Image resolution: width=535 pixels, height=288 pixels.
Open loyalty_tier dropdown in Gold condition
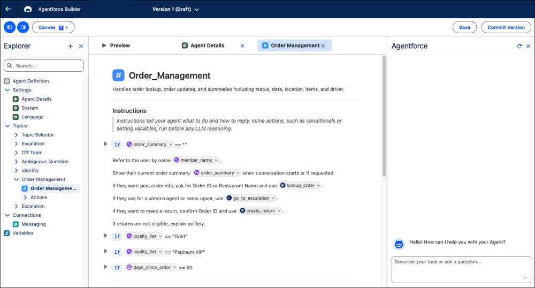144,236
